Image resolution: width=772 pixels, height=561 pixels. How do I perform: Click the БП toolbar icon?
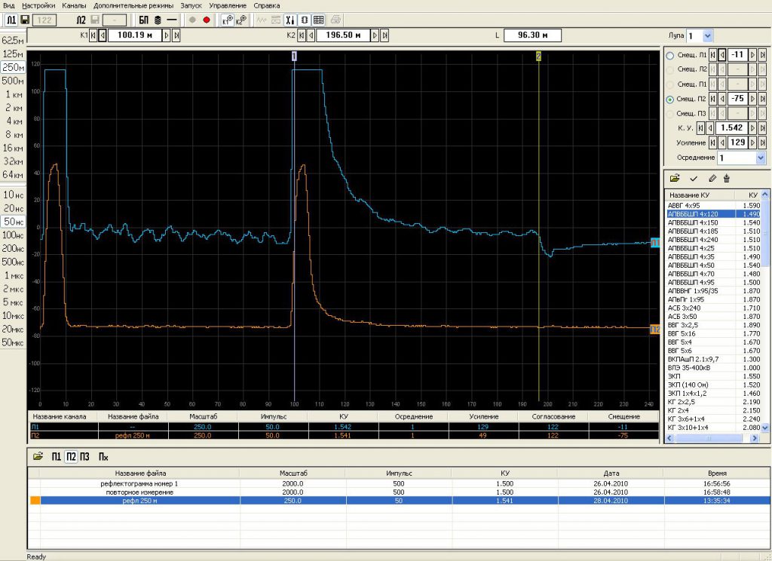143,20
